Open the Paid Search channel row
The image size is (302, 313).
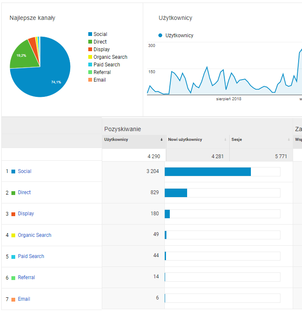tap(31, 256)
